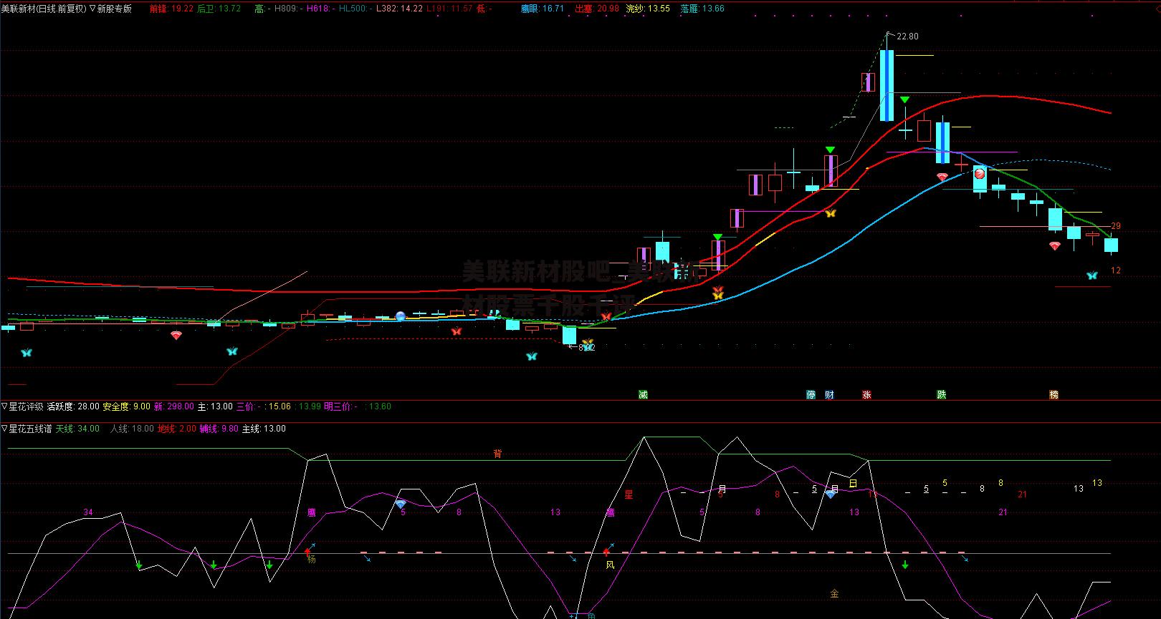1161x619 pixels.
Task: Open the 新股专版 indicator dropdown
Action: [x=92, y=9]
